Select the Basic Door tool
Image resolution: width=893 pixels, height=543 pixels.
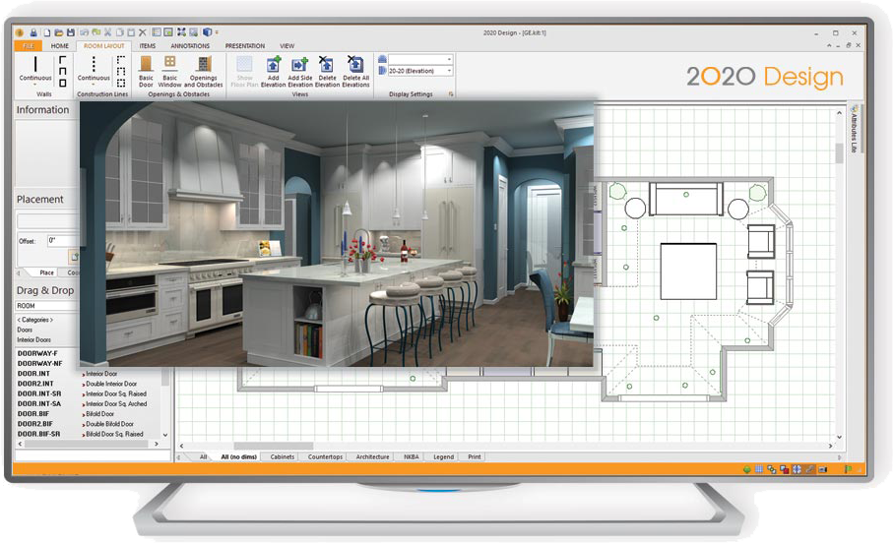tap(146, 71)
